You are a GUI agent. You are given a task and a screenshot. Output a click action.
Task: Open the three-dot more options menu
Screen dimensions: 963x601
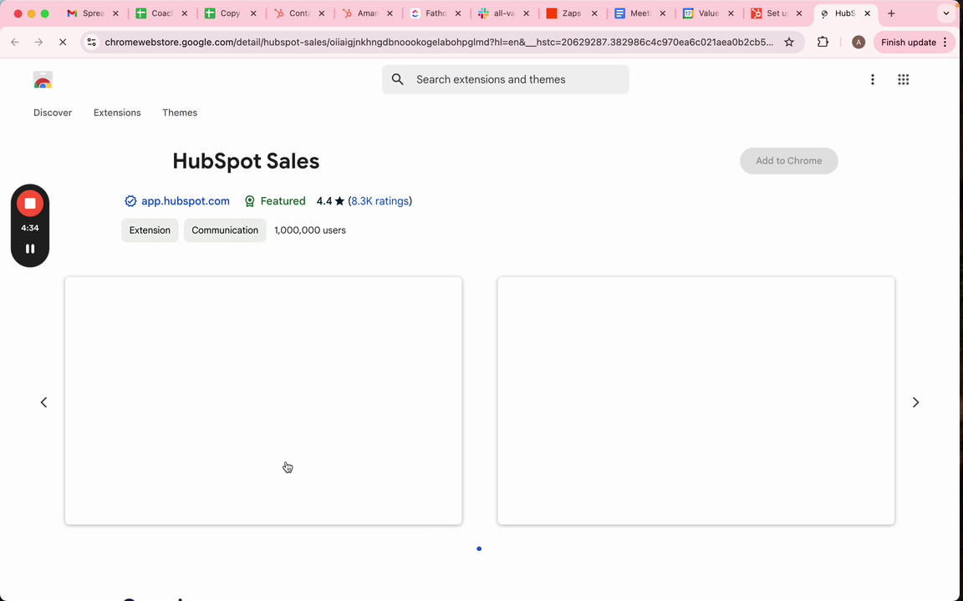872,79
